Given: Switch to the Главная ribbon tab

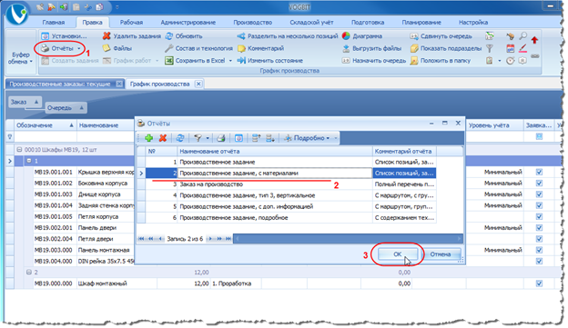Looking at the screenshot, I should point(53,23).
